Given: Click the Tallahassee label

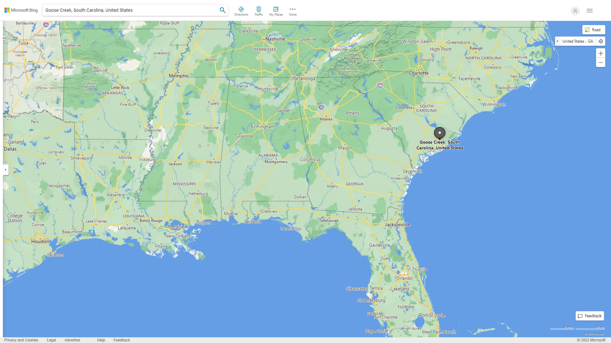Looking at the screenshot, I should tap(329, 220).
